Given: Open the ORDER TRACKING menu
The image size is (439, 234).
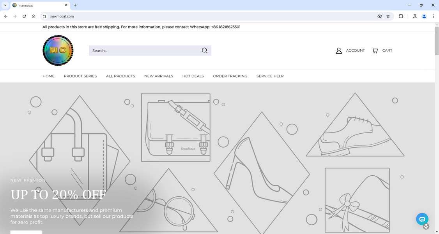Looking at the screenshot, I should coord(230,76).
